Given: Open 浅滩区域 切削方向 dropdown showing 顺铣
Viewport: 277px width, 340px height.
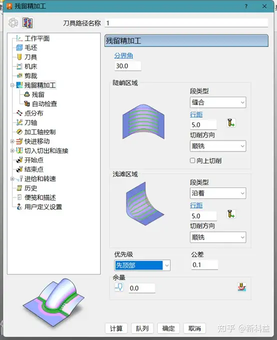Looking at the screenshot, I should (x=218, y=237).
